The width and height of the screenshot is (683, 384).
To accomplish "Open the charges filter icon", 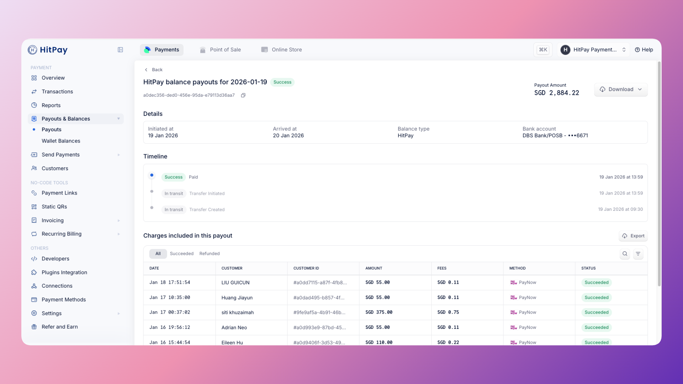I will click(x=638, y=254).
